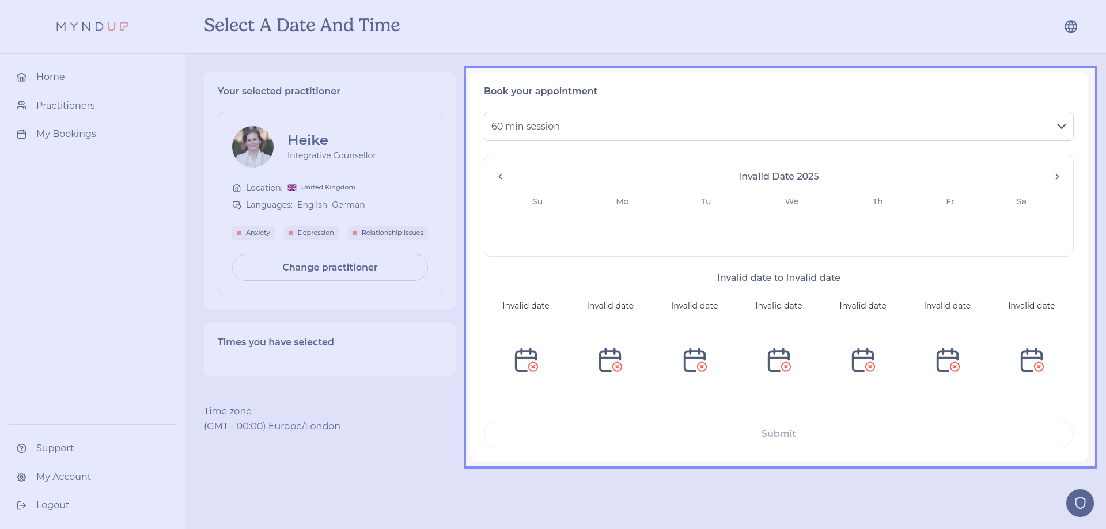Click the Logout arrow icon
The width and height of the screenshot is (1106, 529).
point(22,505)
